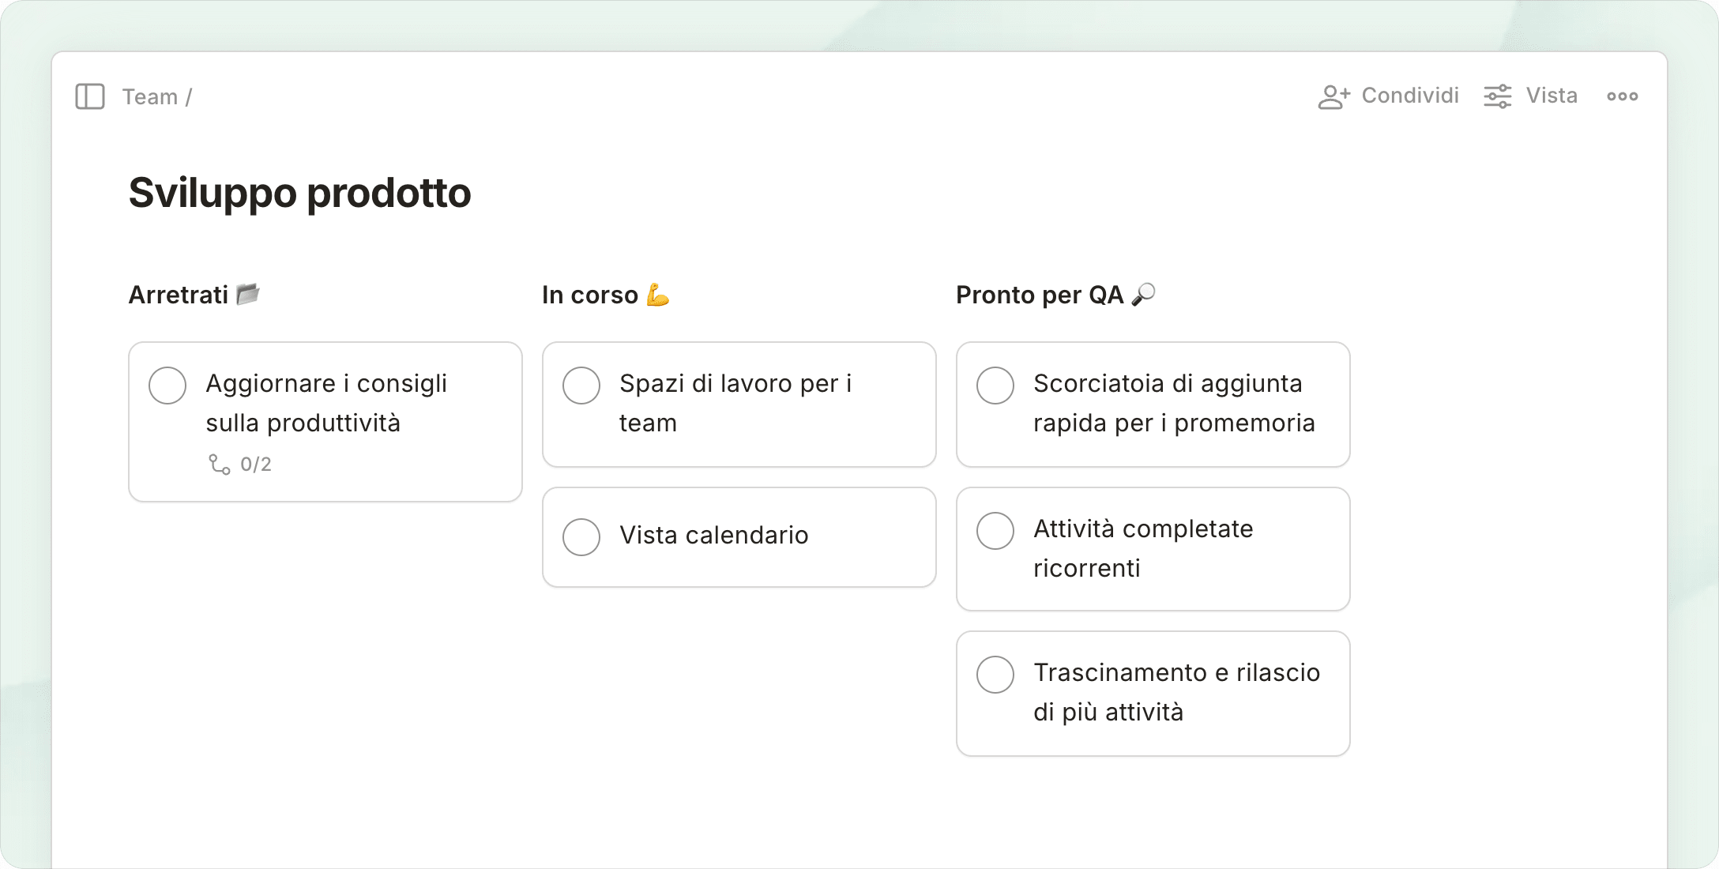Click the Vista sliders icon
The width and height of the screenshot is (1719, 869).
pyautogui.click(x=1497, y=96)
